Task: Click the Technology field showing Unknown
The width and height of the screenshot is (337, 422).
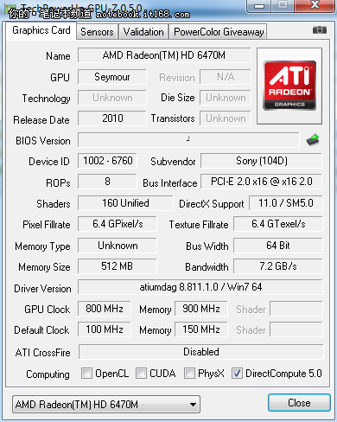Action: 112,98
